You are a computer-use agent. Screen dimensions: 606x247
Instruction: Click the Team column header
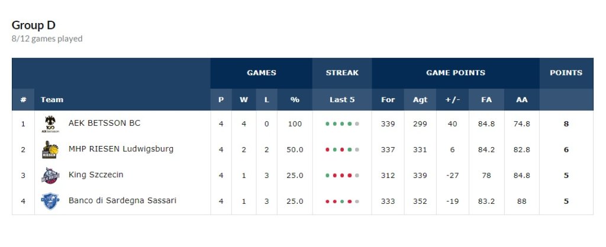coord(52,100)
